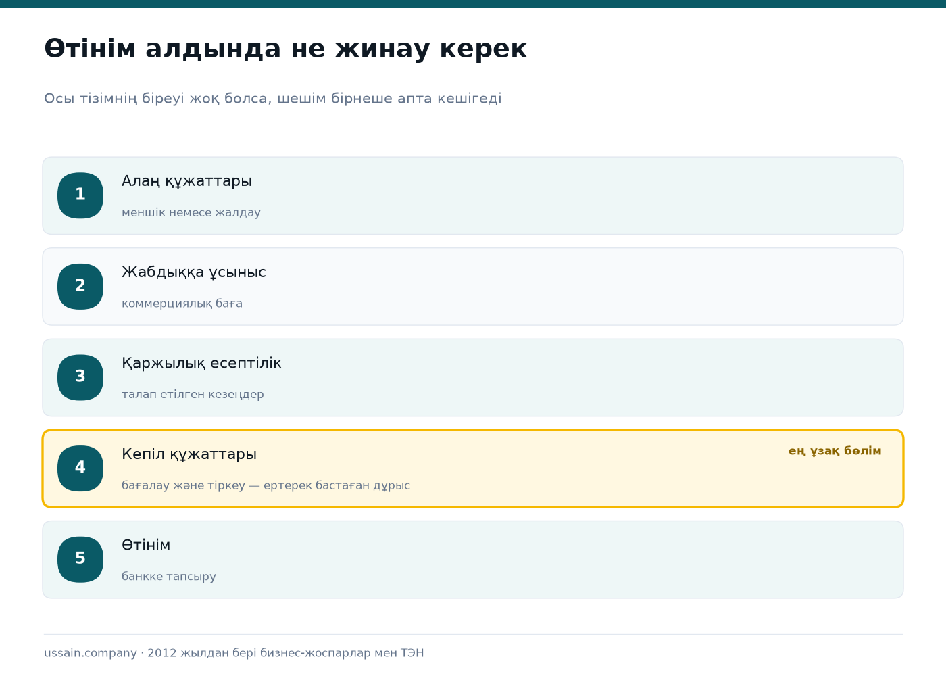The image size is (946, 676).
Task: Select the heading 'Кепіл құжаттары'
Action: click(x=189, y=454)
